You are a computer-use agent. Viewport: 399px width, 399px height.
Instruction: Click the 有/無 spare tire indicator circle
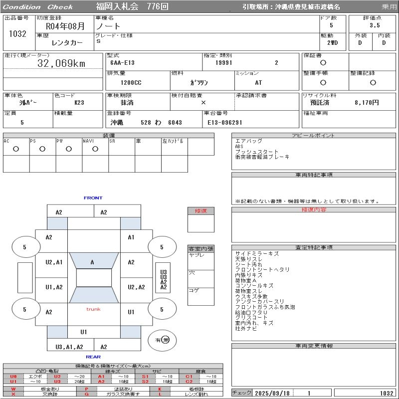[162, 340]
